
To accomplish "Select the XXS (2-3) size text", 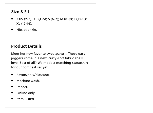I will (24, 19).
